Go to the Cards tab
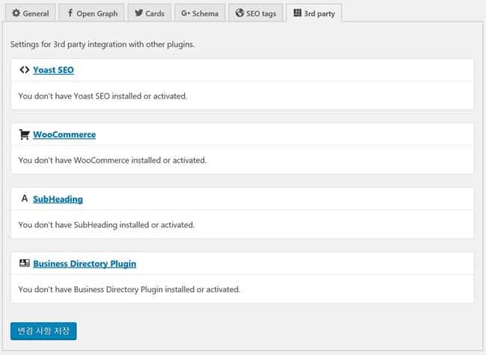Viewport: 486px width, 355px height. pos(150,13)
